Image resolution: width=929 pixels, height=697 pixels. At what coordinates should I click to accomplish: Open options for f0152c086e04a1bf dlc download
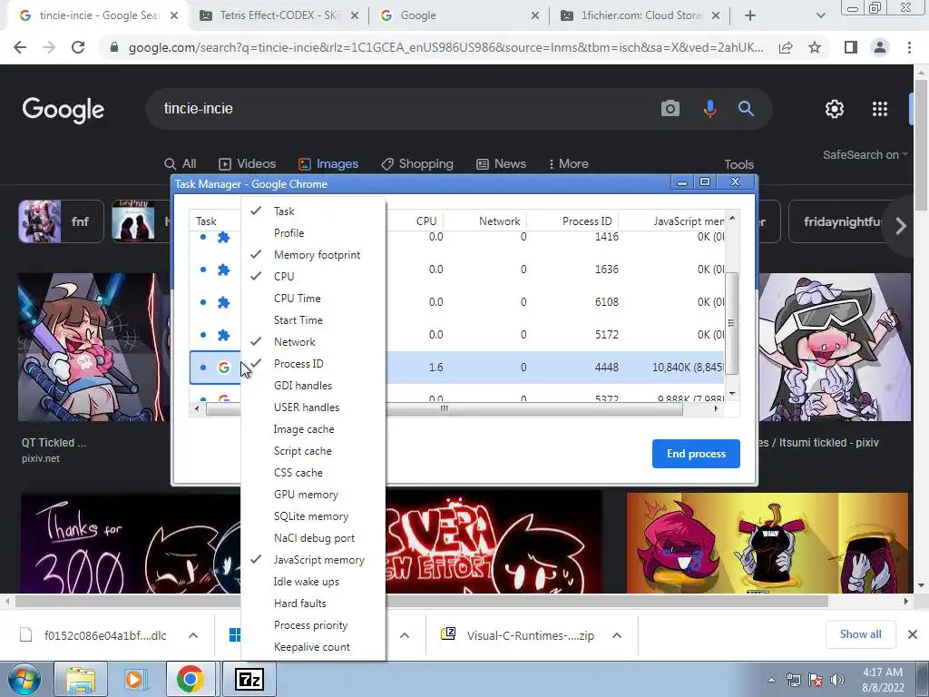(x=193, y=634)
